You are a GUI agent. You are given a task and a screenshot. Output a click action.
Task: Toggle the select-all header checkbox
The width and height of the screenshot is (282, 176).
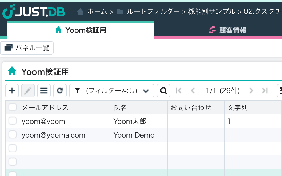point(13,107)
